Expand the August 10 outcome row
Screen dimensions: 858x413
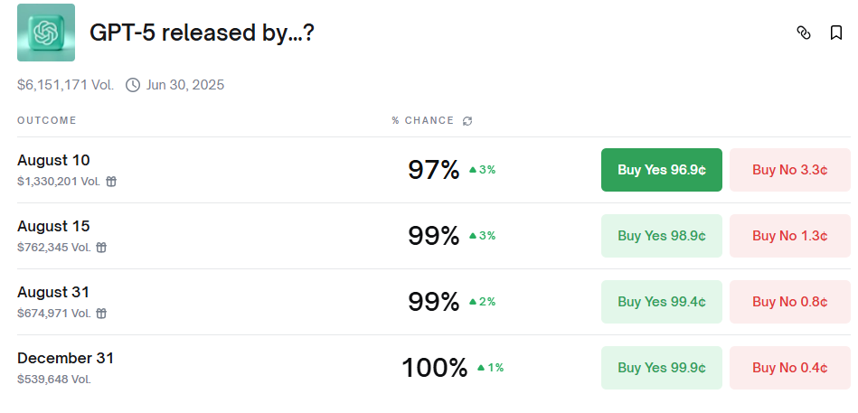tap(434, 170)
